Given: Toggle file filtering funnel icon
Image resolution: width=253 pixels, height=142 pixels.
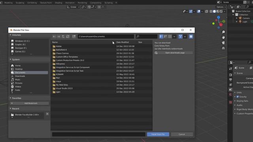Looking at the screenshot, I should point(180,37).
